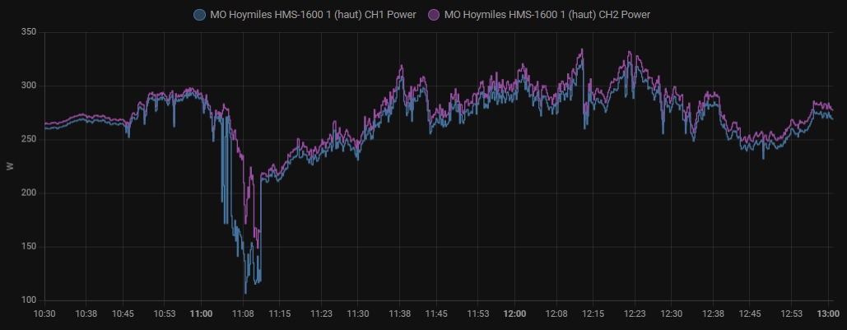Click the 12:00 label on time axis
The width and height of the screenshot is (847, 330).
(514, 314)
